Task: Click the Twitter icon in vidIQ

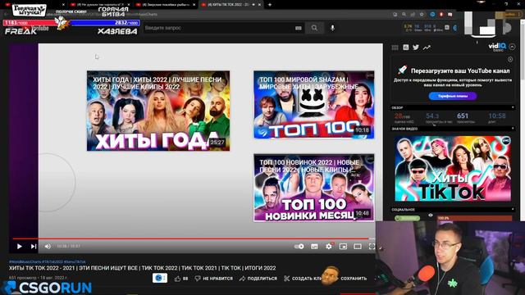Action: 416,48
